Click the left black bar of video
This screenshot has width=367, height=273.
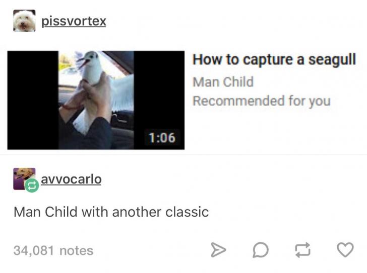33,100
